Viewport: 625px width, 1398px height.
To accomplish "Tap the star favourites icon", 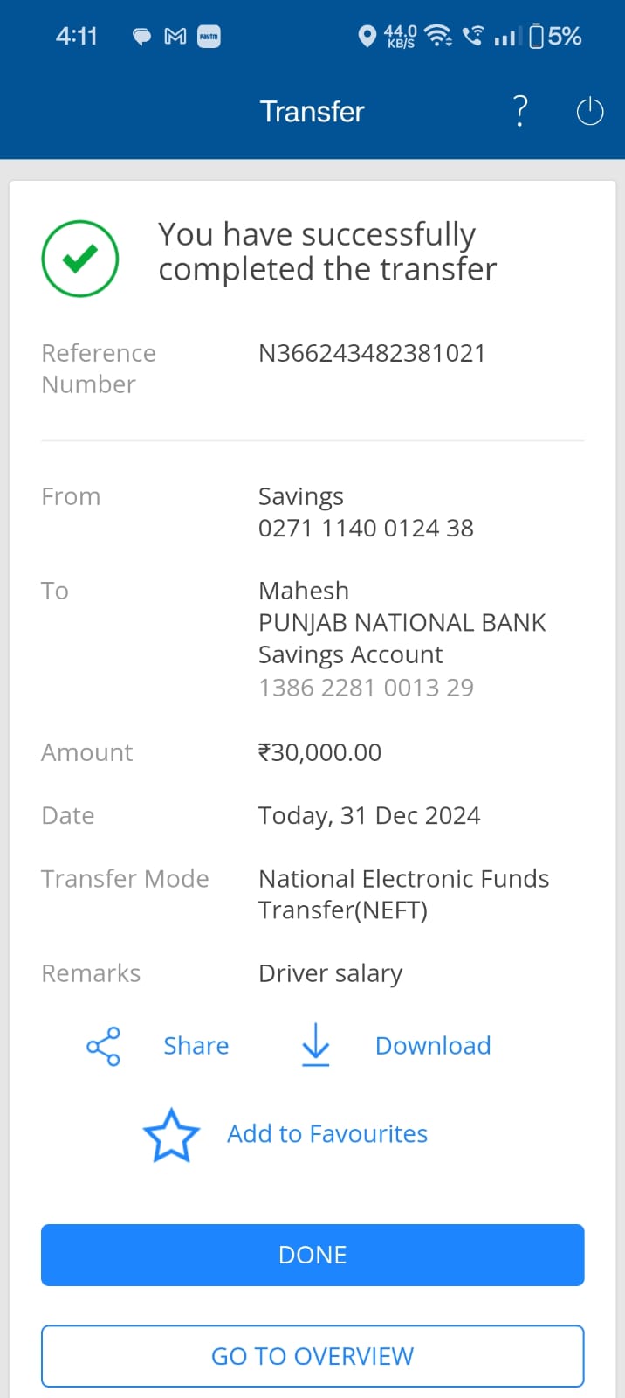I will tap(171, 1135).
